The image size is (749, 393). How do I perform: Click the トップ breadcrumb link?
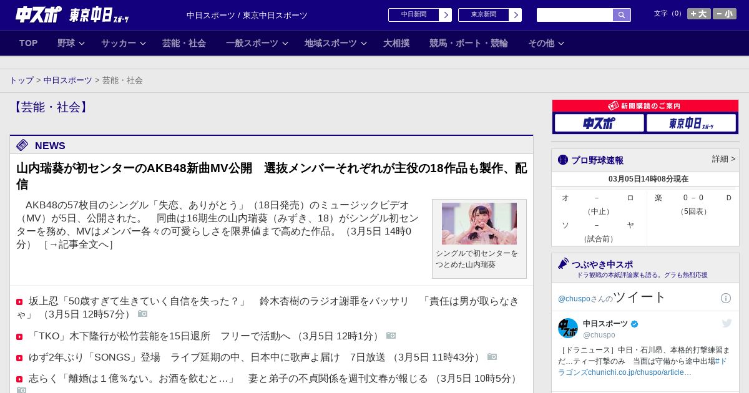click(x=22, y=80)
